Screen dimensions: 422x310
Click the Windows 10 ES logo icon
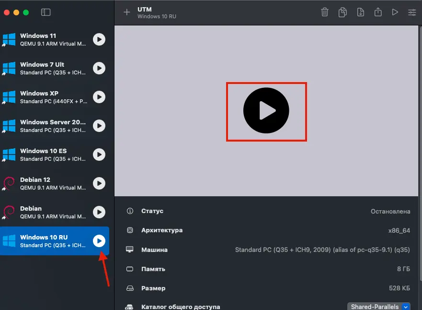pyautogui.click(x=9, y=155)
